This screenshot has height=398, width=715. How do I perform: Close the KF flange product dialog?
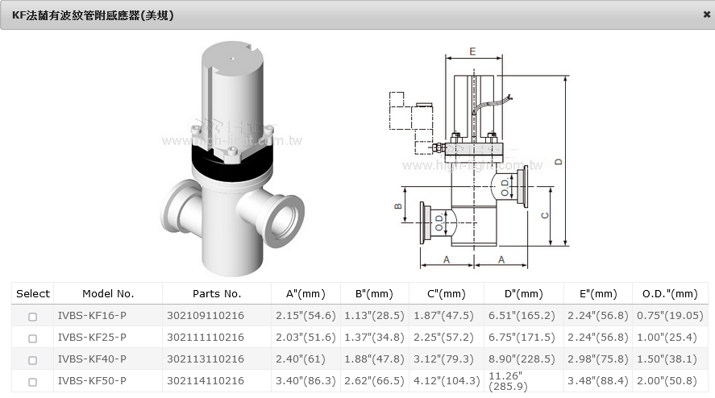click(706, 15)
